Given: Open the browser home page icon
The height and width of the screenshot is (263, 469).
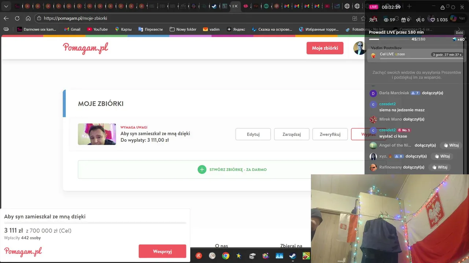Looking at the screenshot, I should point(28,18).
